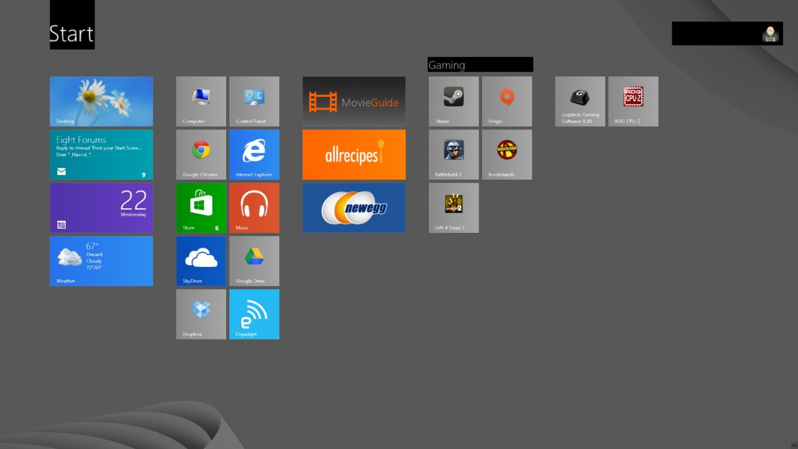This screenshot has width=798, height=449.
Task: Launch Battlefield 3
Action: point(453,154)
